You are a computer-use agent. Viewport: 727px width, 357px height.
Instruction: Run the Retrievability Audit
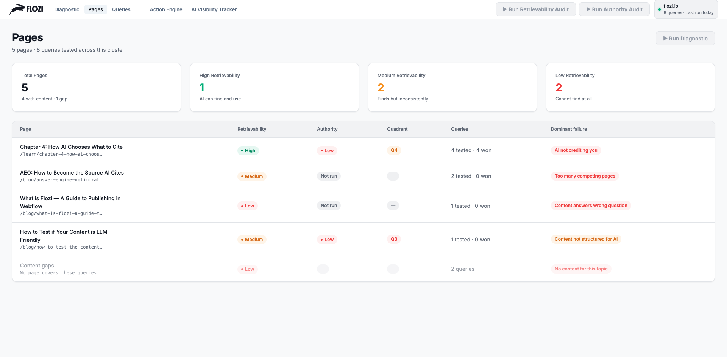(536, 9)
